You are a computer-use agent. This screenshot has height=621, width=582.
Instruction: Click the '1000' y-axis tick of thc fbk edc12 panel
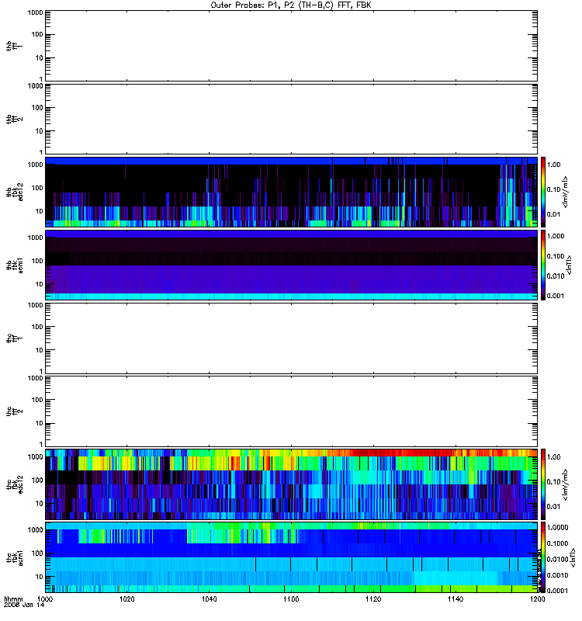(35, 457)
